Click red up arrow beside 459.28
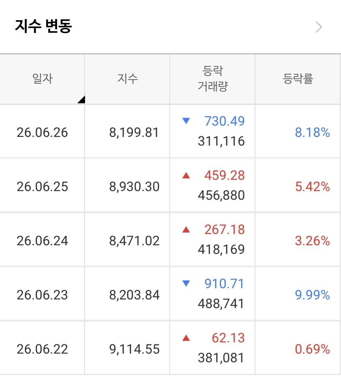Image resolution: width=341 pixels, height=385 pixels. [186, 175]
